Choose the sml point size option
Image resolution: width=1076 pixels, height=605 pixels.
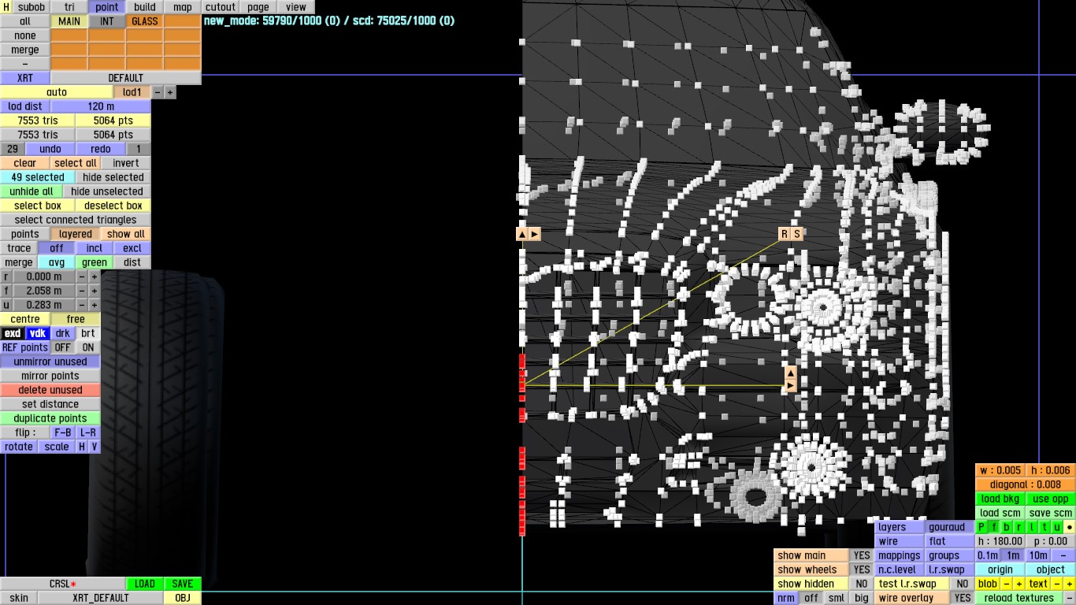pyautogui.click(x=837, y=598)
